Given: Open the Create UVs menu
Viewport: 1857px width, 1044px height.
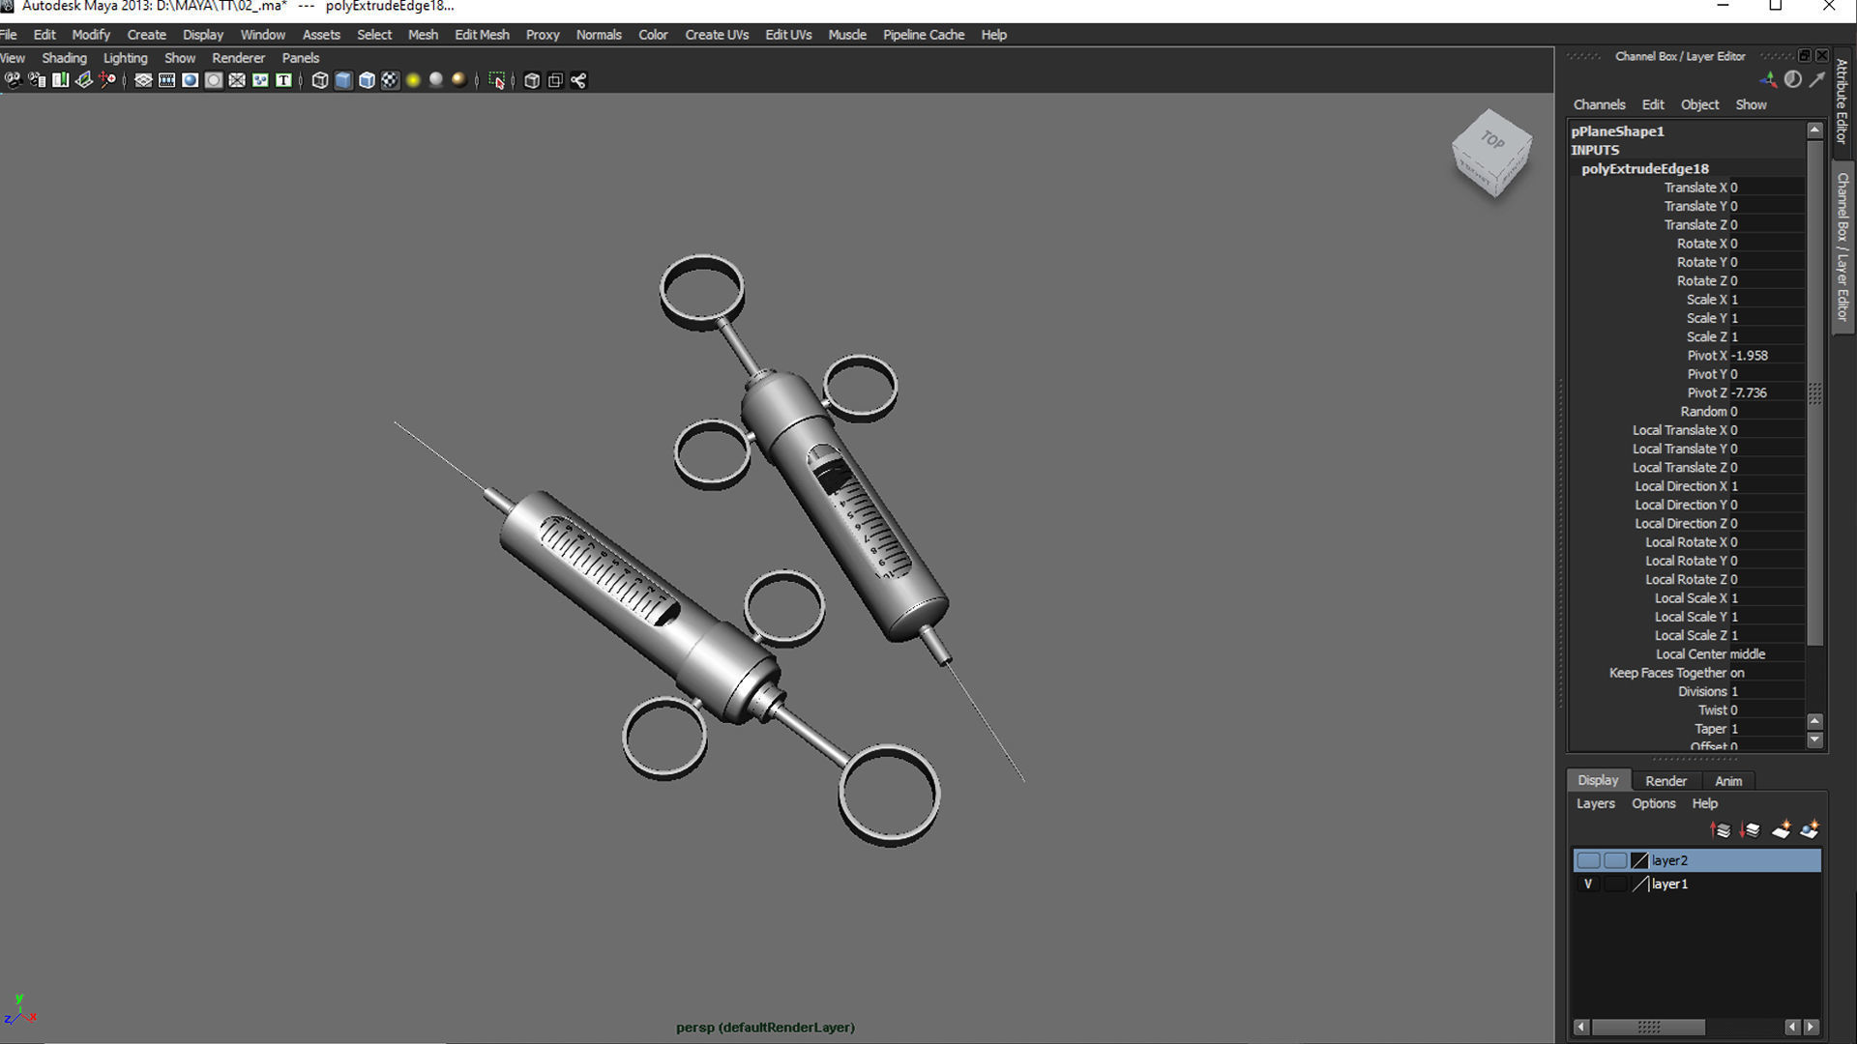Looking at the screenshot, I should (717, 35).
